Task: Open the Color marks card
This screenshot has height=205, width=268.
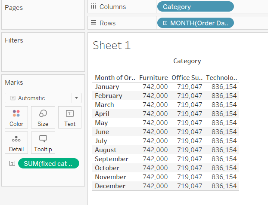Action: click(x=16, y=117)
